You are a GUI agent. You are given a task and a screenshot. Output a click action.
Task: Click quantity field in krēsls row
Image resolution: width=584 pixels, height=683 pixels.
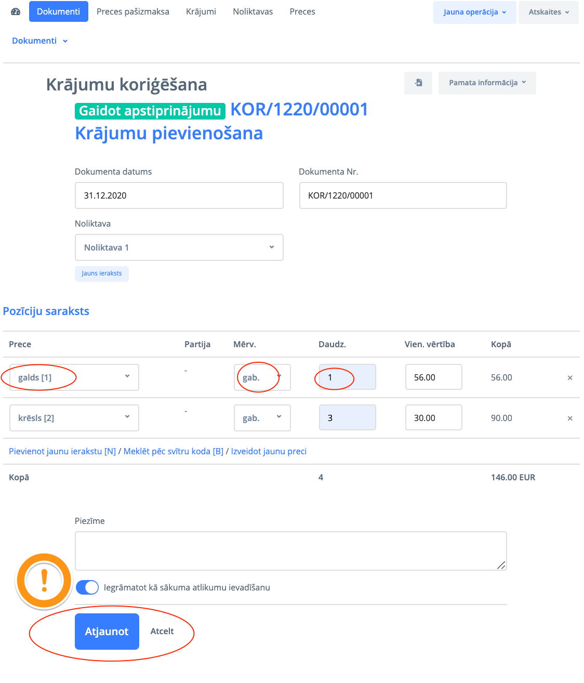click(348, 417)
